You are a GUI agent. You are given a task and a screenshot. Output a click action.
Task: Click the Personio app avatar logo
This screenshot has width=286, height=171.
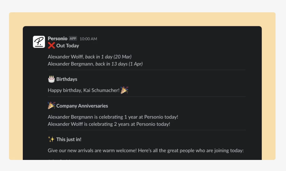pyautogui.click(x=39, y=42)
